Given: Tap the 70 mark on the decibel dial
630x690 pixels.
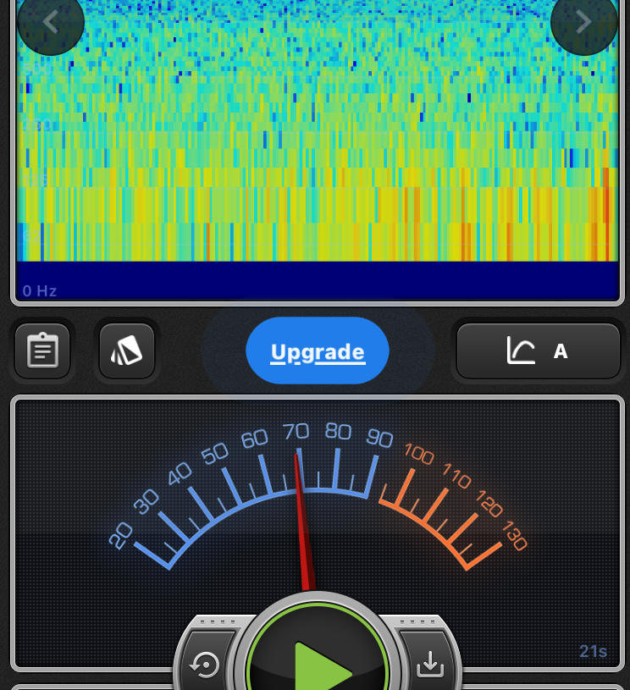Looking at the screenshot, I should tap(296, 433).
